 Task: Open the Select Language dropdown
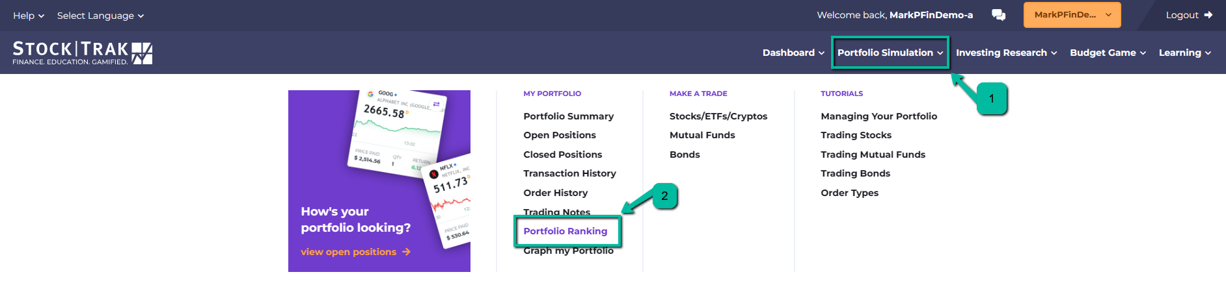100,16
